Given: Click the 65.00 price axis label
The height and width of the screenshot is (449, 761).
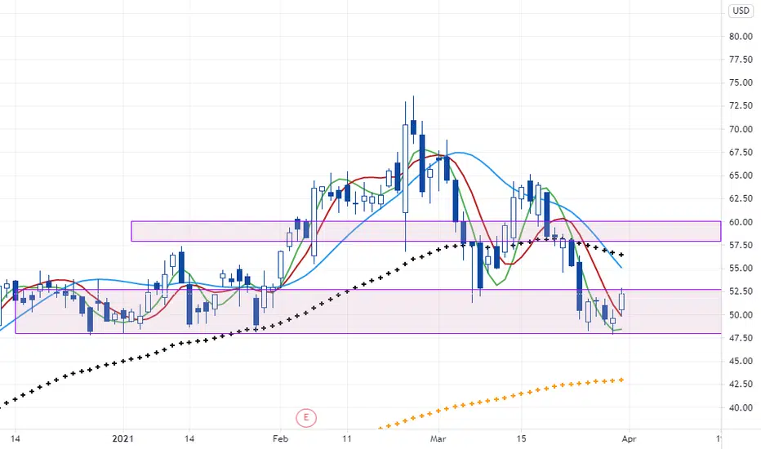Looking at the screenshot, I should point(741,176).
